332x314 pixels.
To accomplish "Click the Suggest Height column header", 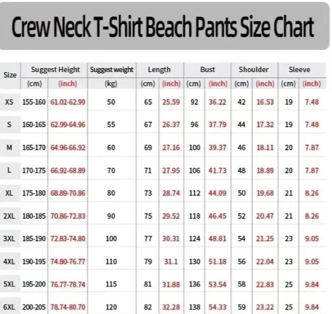I will pyautogui.click(x=55, y=70).
